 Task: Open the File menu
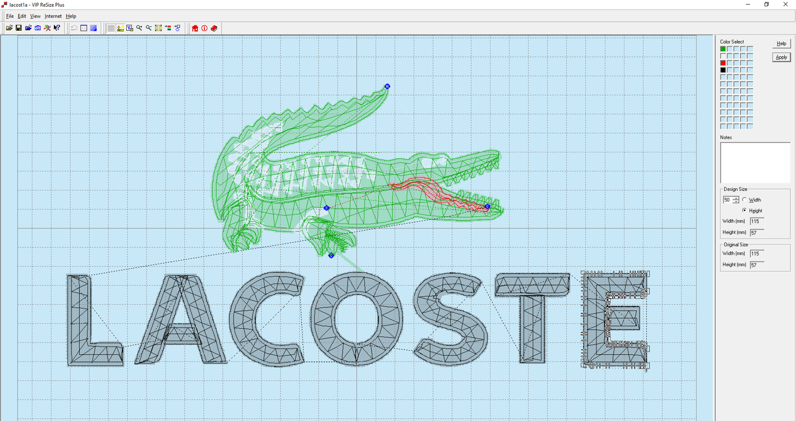pyautogui.click(x=10, y=16)
